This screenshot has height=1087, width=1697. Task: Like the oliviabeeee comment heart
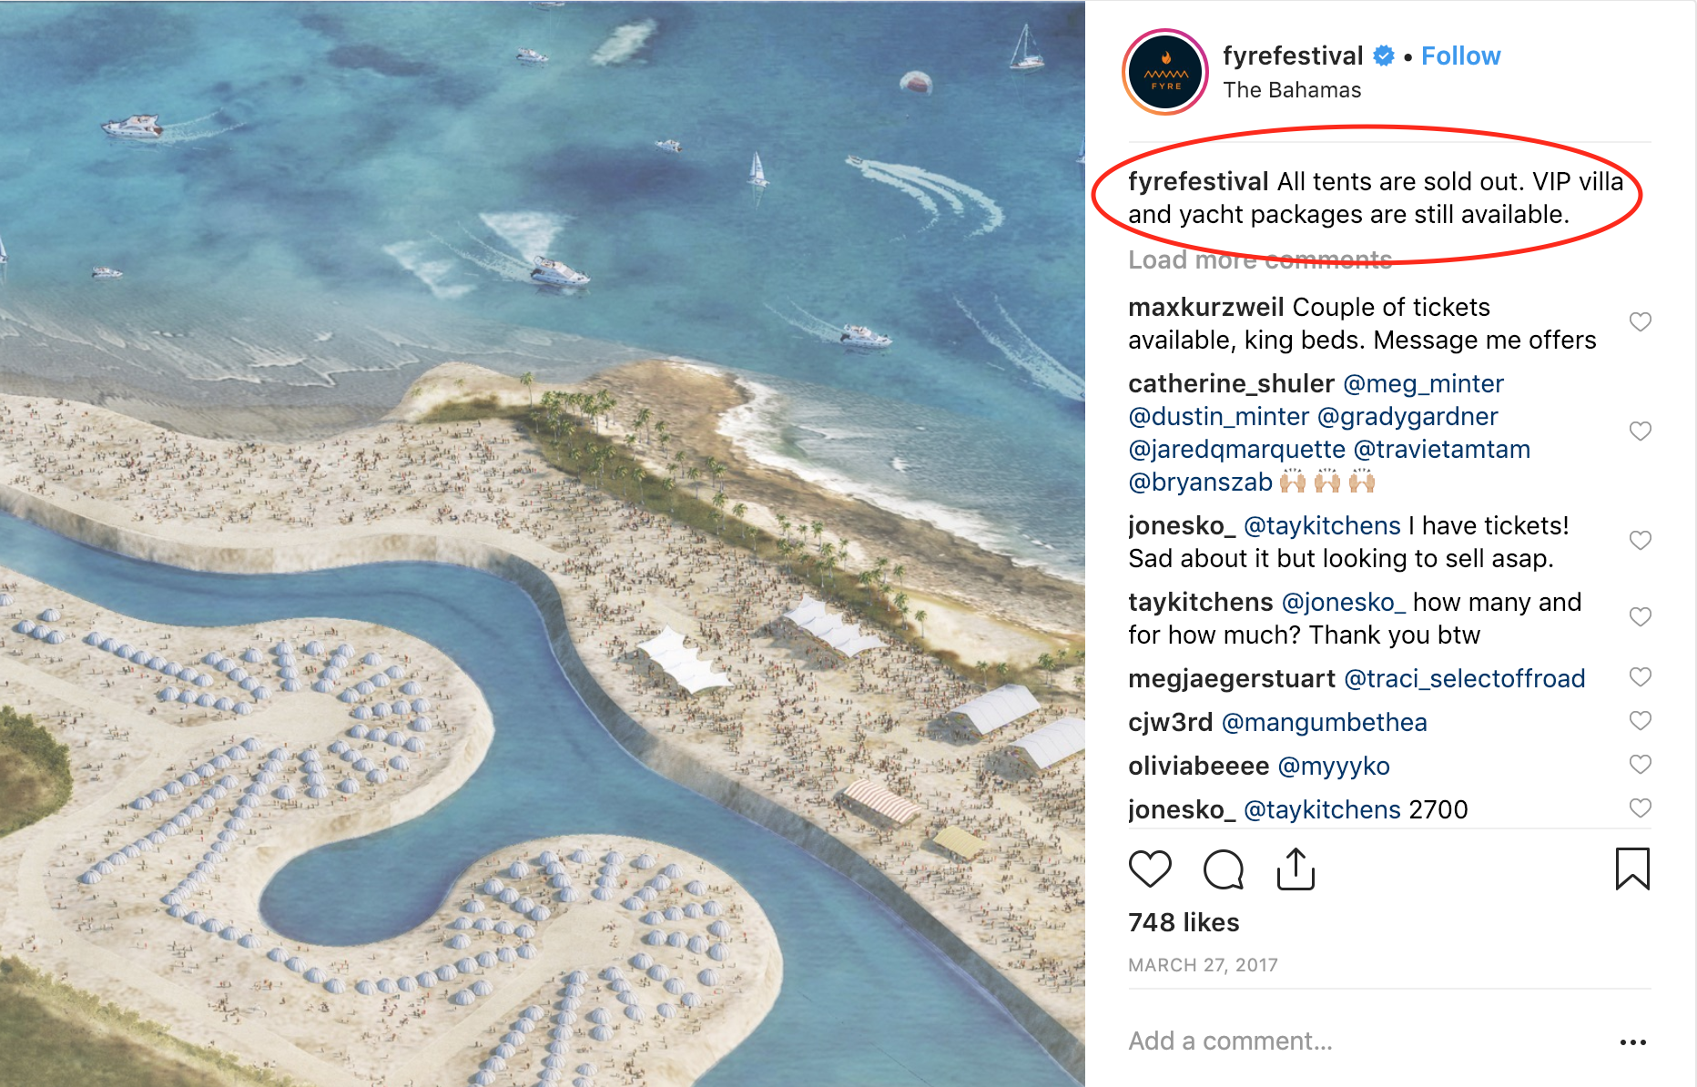point(1641,764)
